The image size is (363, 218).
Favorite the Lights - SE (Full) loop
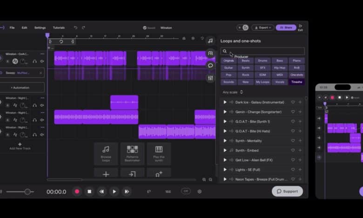[x=293, y=170]
